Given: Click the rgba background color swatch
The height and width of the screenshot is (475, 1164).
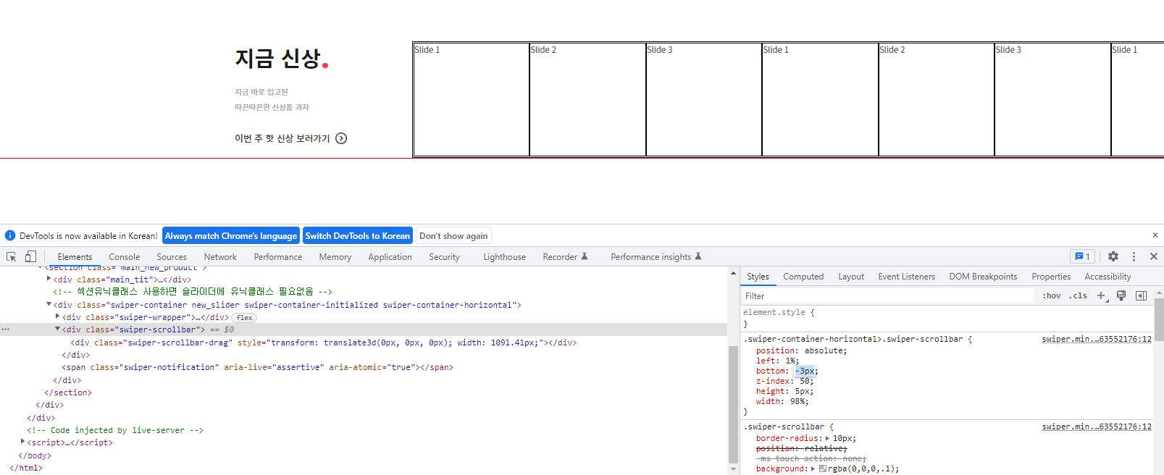Looking at the screenshot, I should [x=823, y=468].
